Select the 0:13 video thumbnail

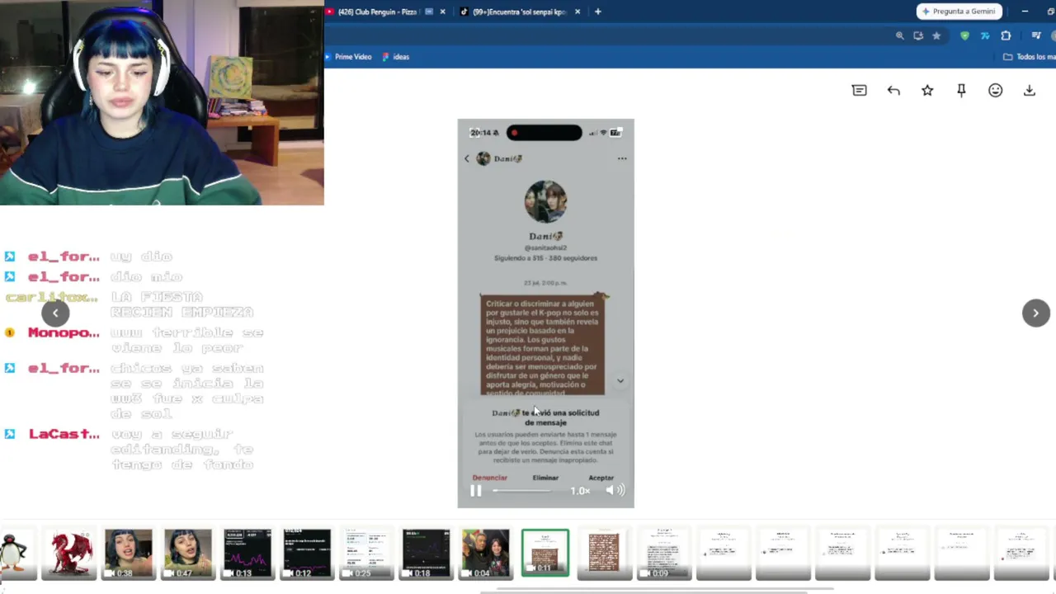(247, 553)
